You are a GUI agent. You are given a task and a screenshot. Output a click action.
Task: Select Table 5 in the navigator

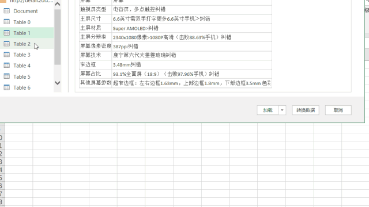22,76
